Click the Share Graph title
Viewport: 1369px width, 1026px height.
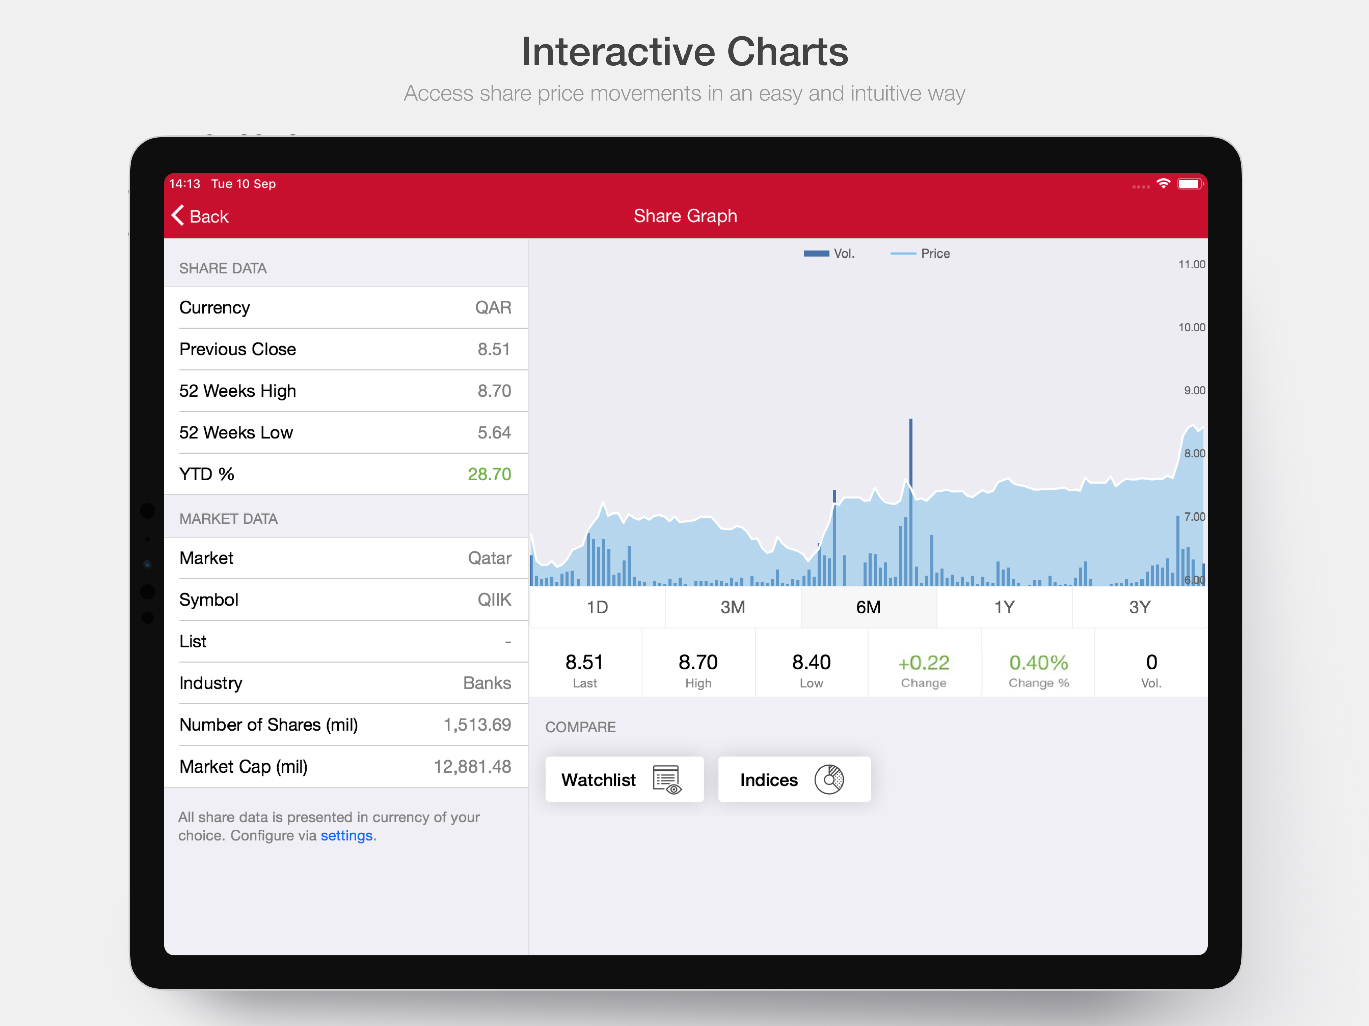685,216
